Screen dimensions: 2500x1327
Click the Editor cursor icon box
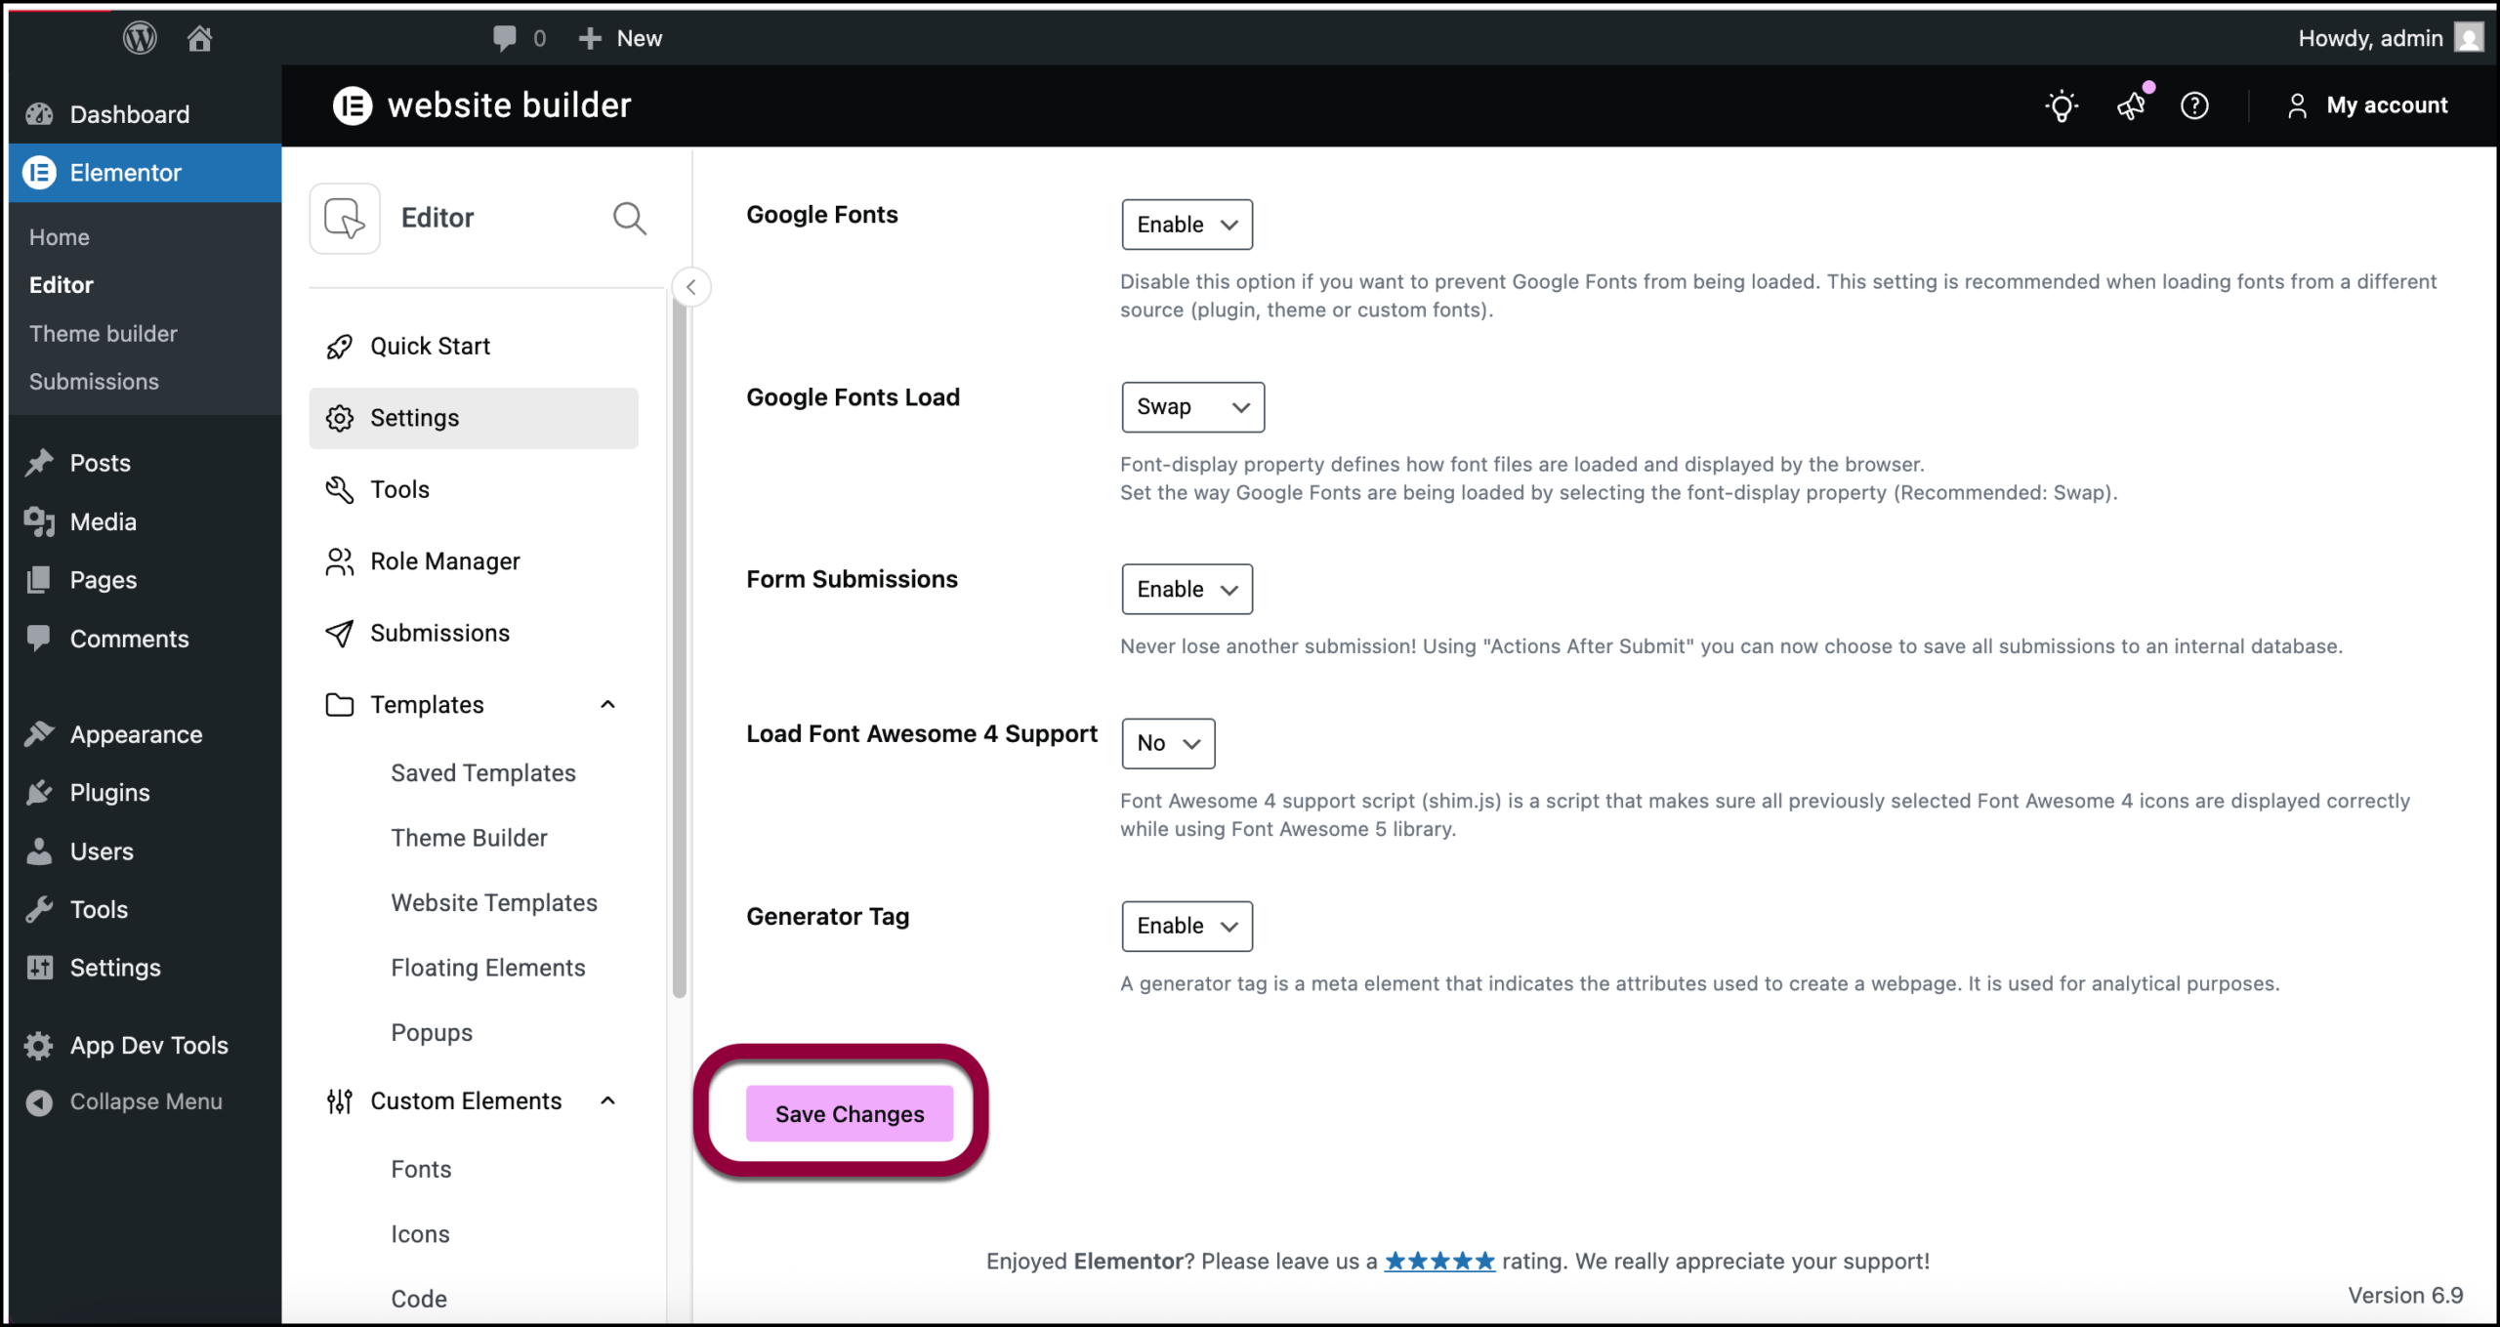[x=345, y=218]
